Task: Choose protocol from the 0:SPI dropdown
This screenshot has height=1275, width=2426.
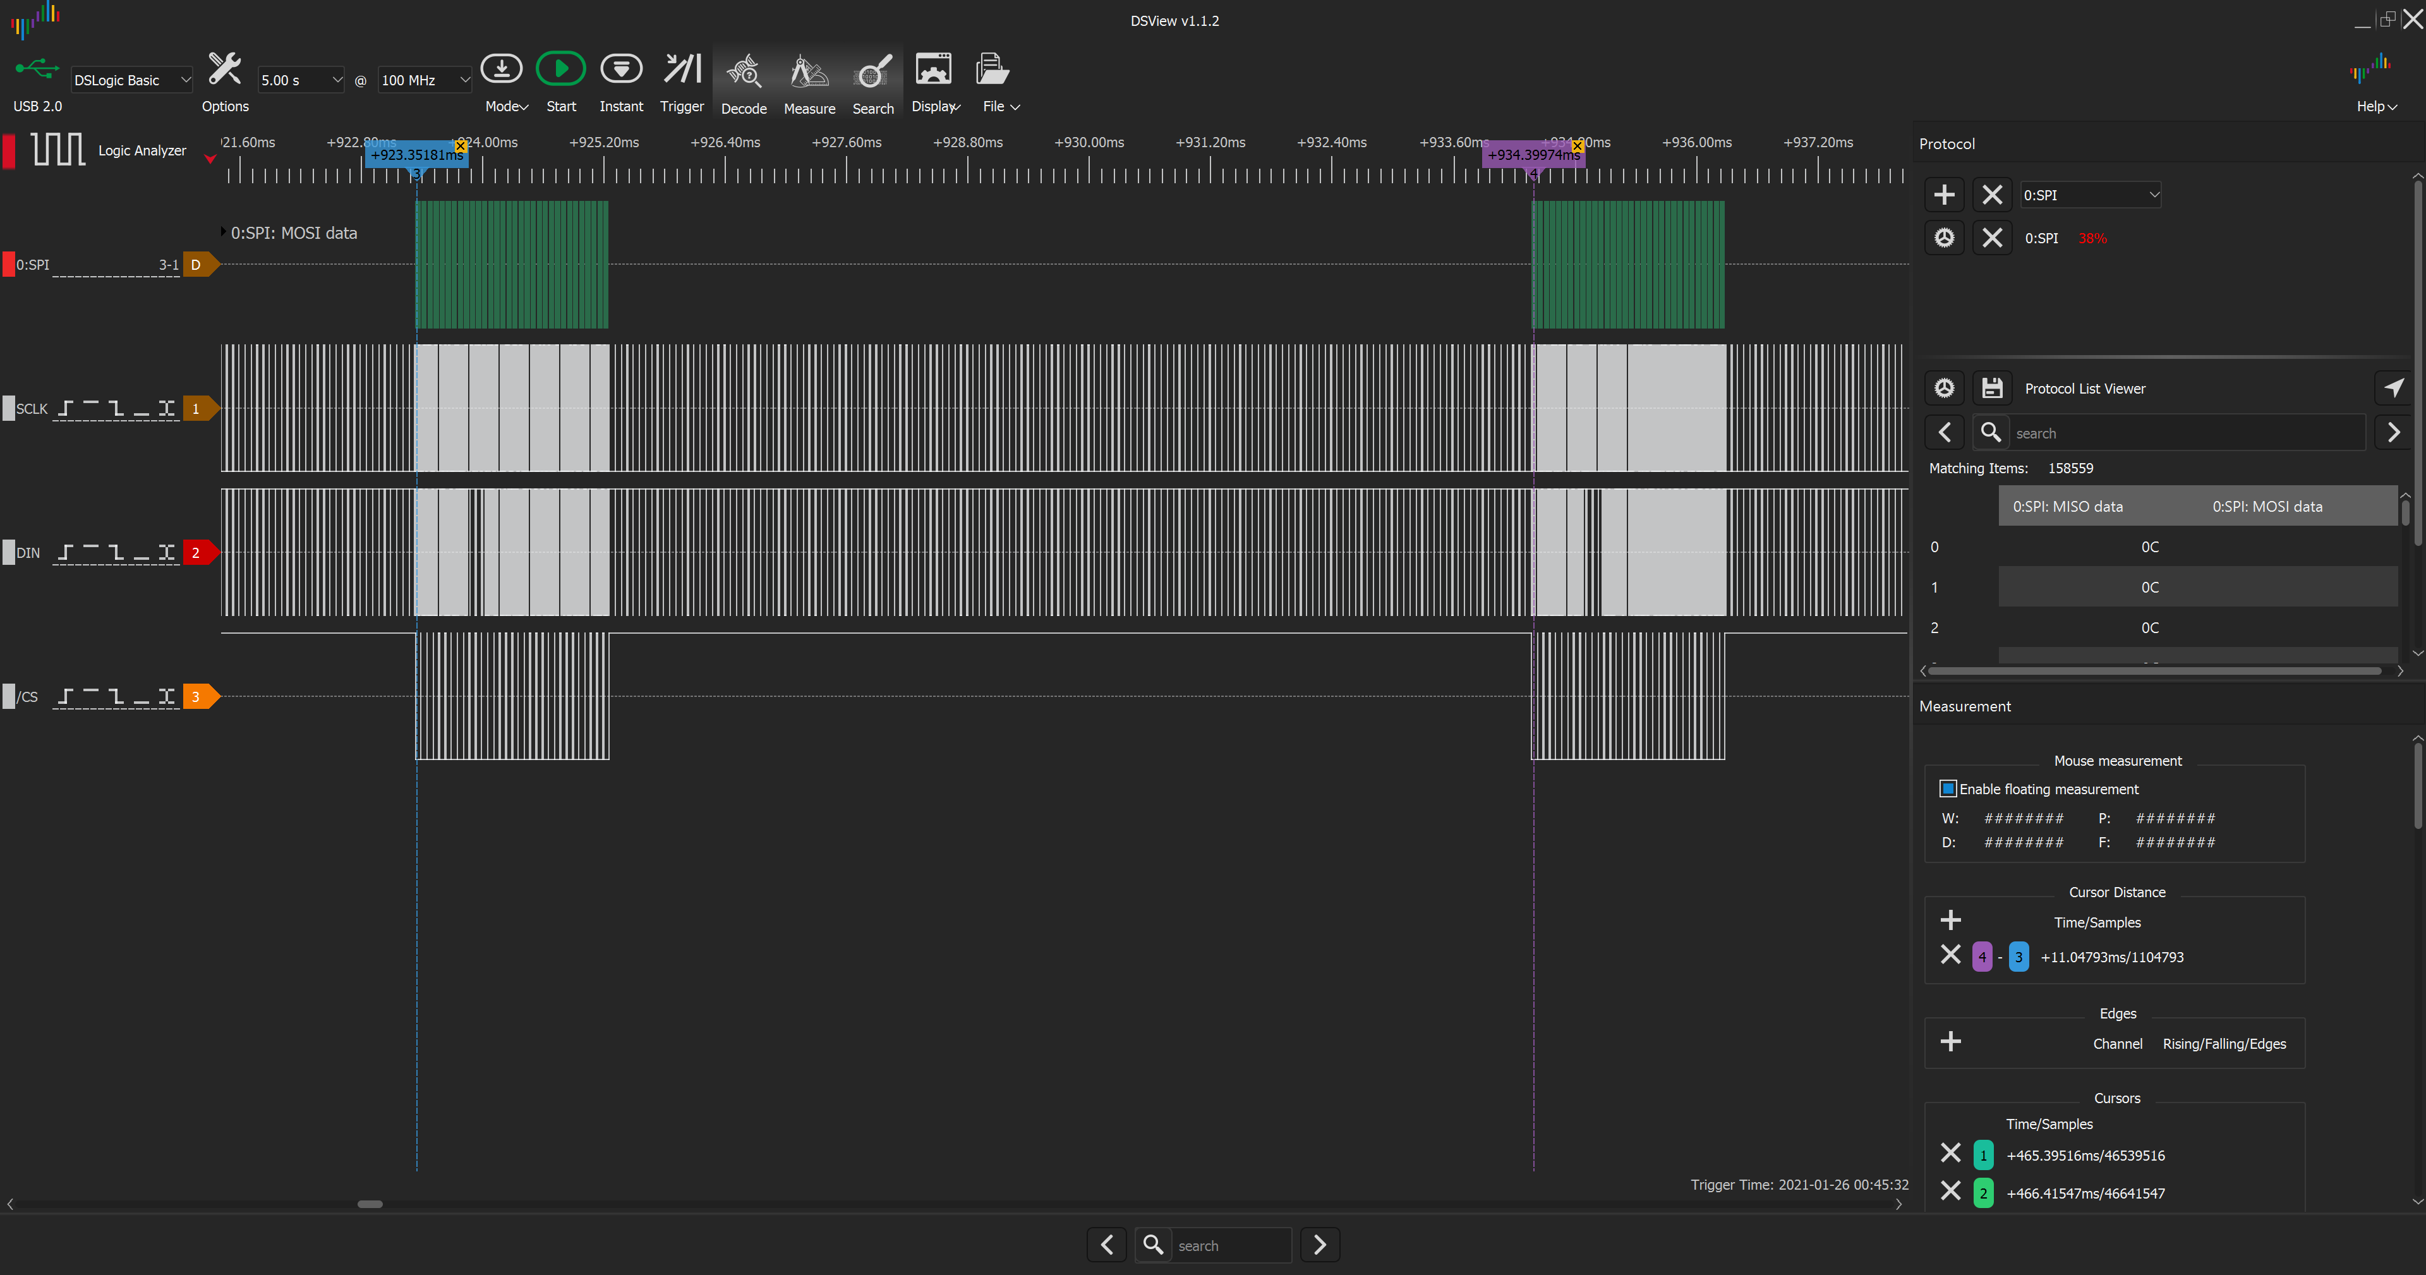Action: (x=2091, y=195)
